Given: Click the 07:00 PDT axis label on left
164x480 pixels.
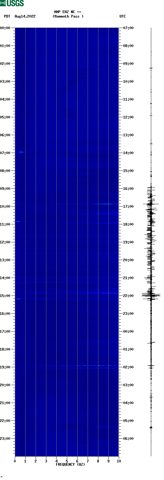Looking at the screenshot, I should 5,153.
